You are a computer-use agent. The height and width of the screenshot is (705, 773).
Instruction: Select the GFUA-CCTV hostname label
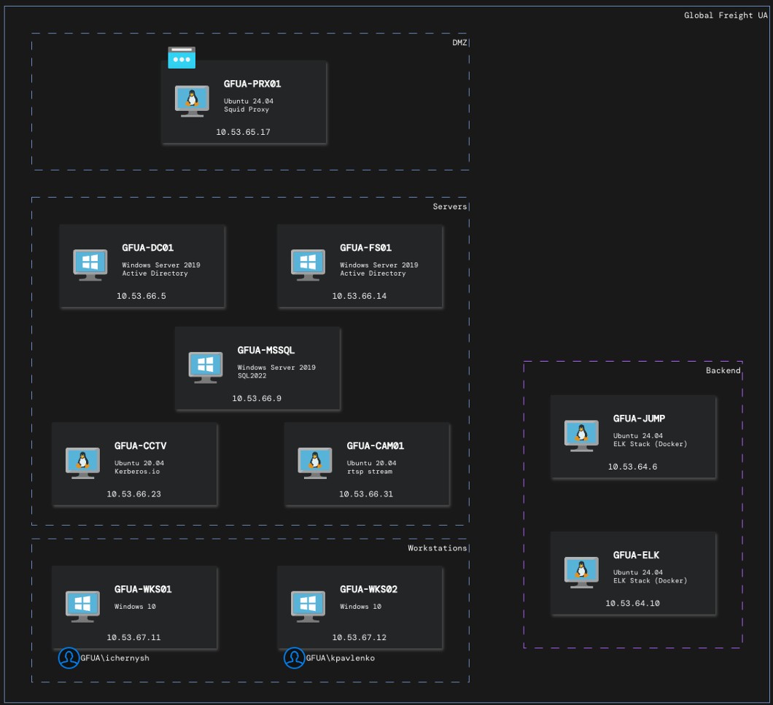click(141, 445)
